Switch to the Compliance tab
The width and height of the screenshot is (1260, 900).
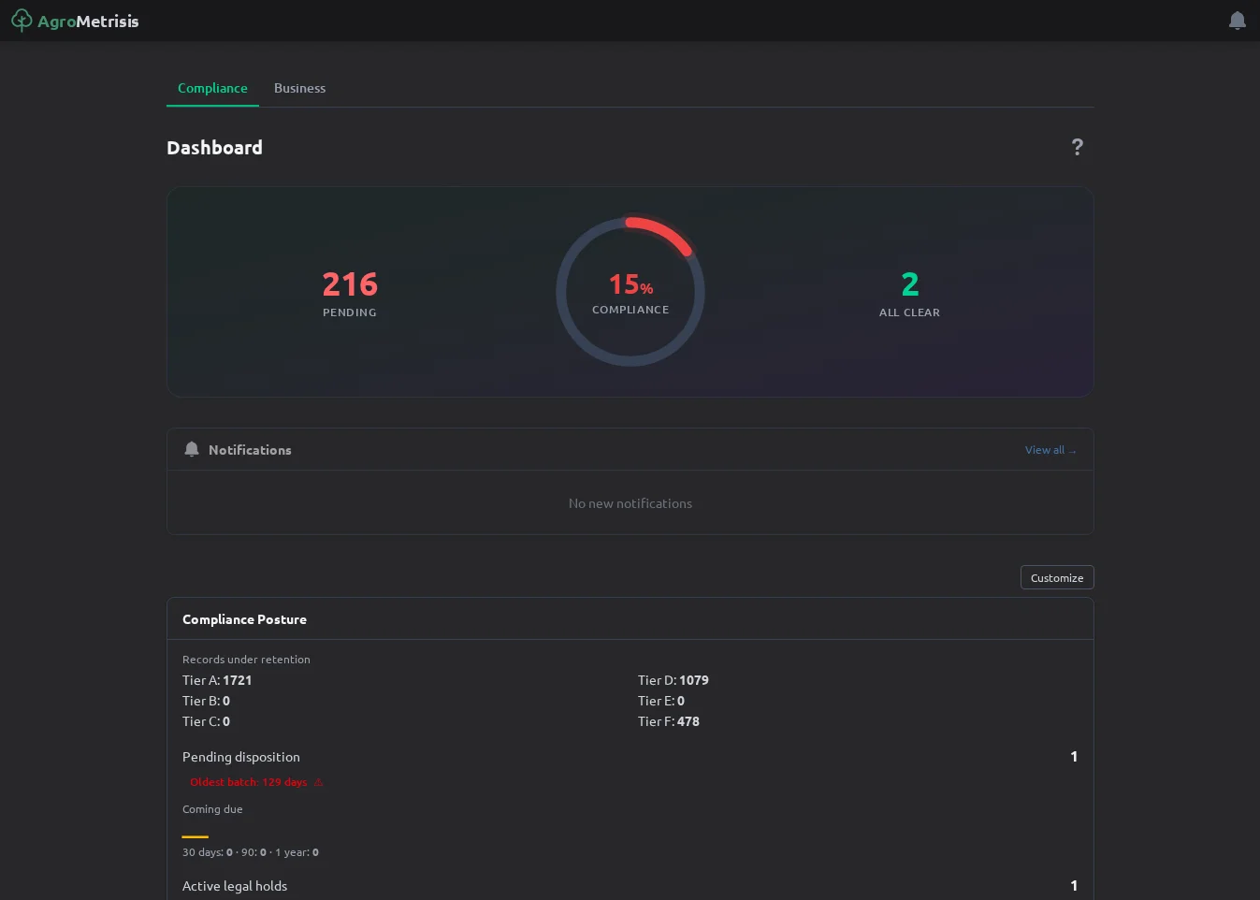(x=212, y=88)
